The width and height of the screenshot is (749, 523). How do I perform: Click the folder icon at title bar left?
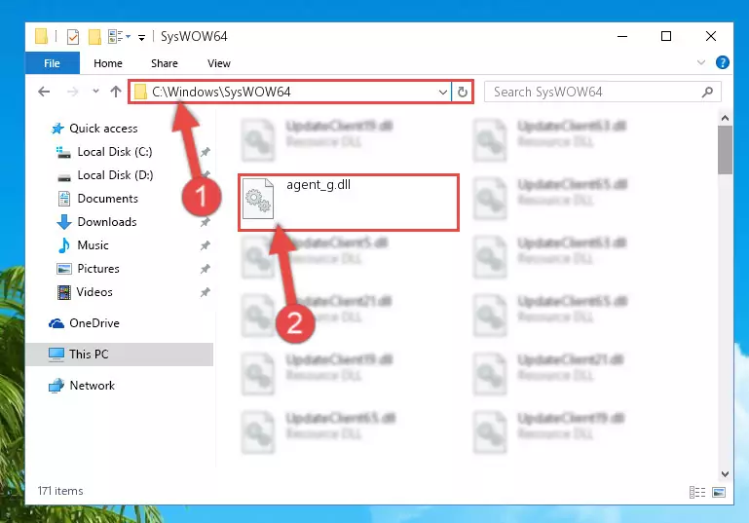42,36
